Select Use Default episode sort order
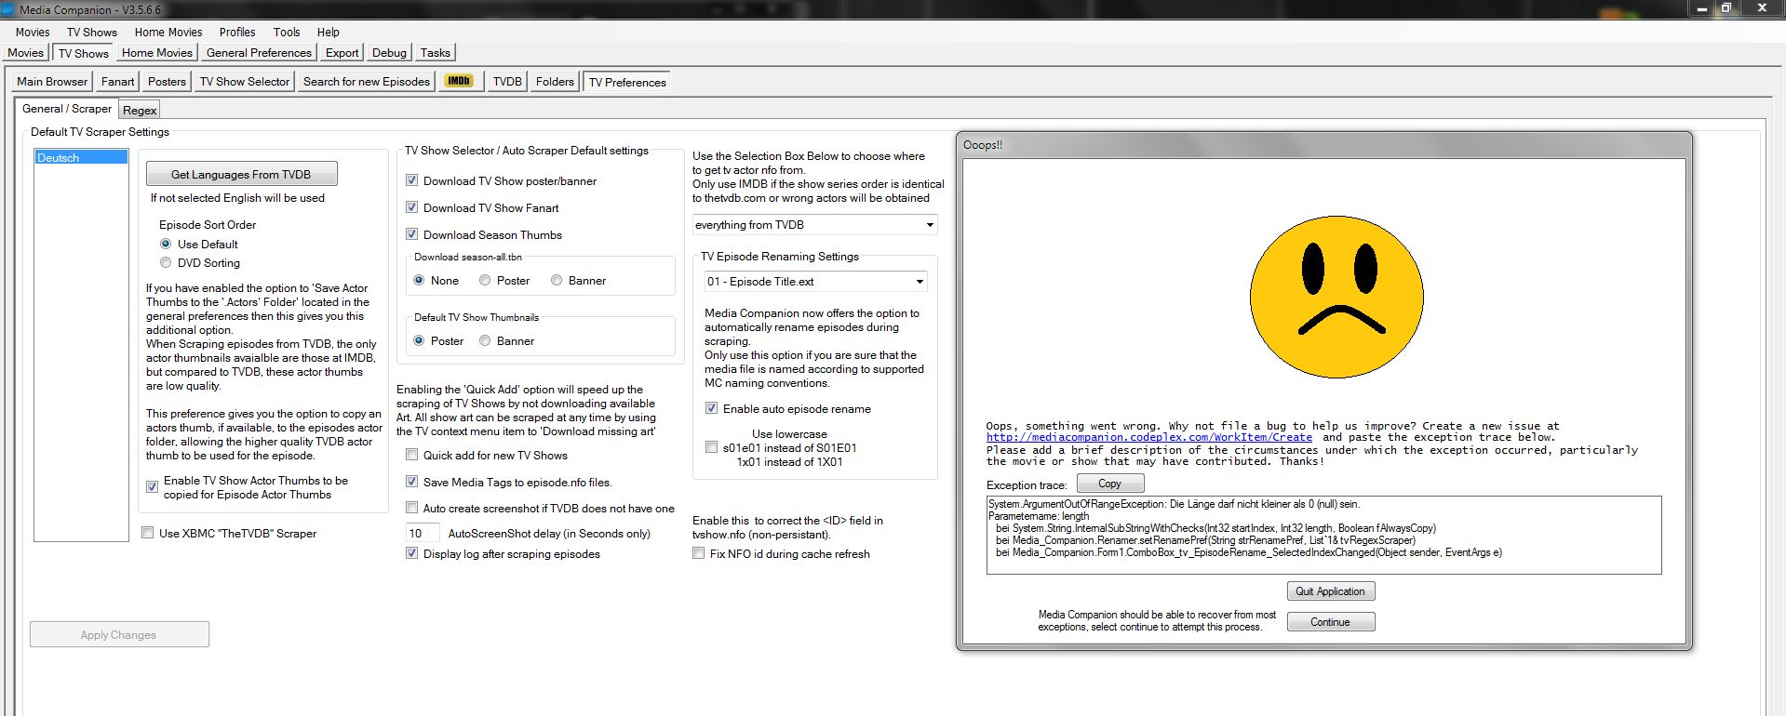 [166, 244]
